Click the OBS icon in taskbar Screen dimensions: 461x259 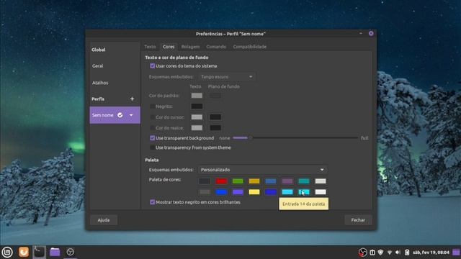pyautogui.click(x=70, y=252)
